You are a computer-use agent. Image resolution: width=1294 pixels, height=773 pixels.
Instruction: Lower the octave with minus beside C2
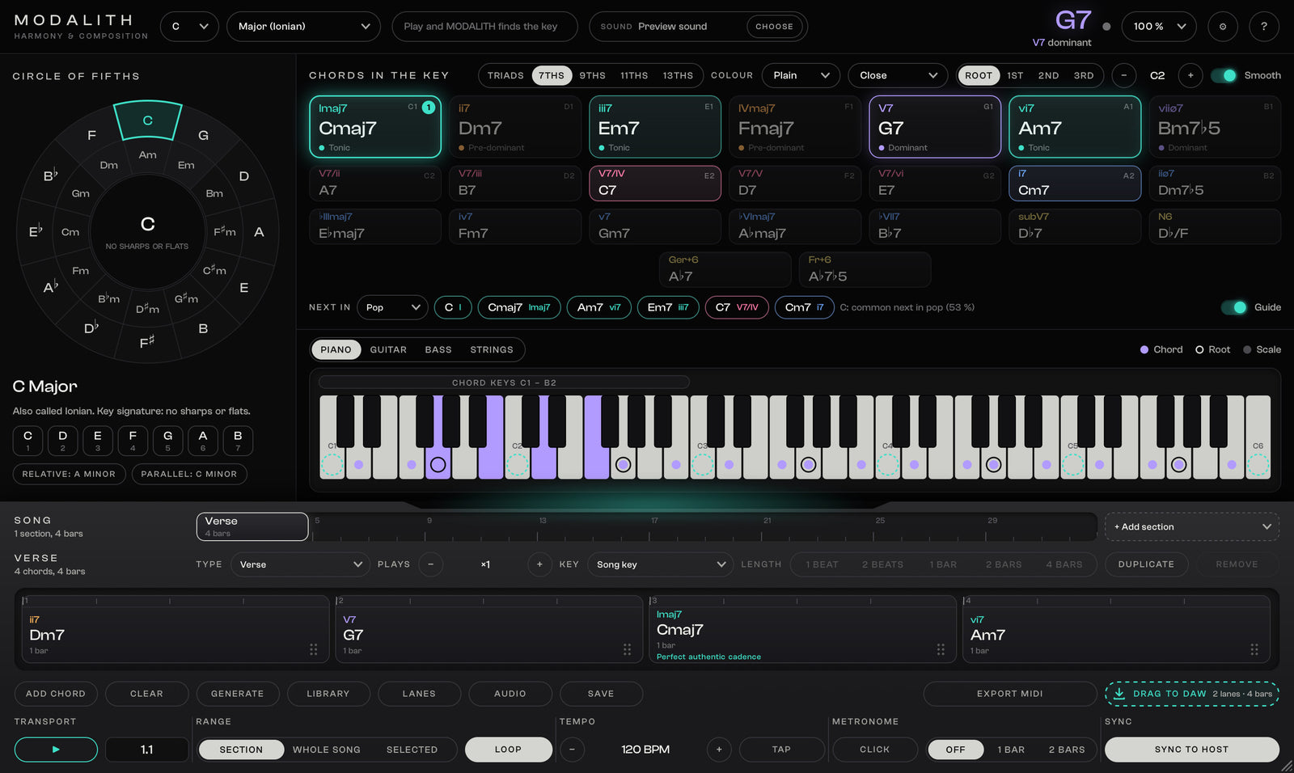1123,75
